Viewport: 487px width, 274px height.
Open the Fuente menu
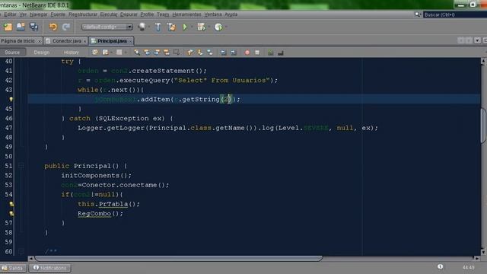pos(58,14)
